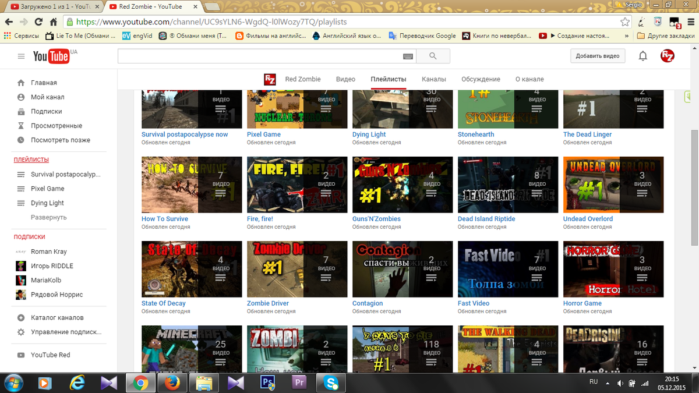The image size is (699, 393).
Task: Click the Мой канал person icon
Action: pyautogui.click(x=21, y=97)
